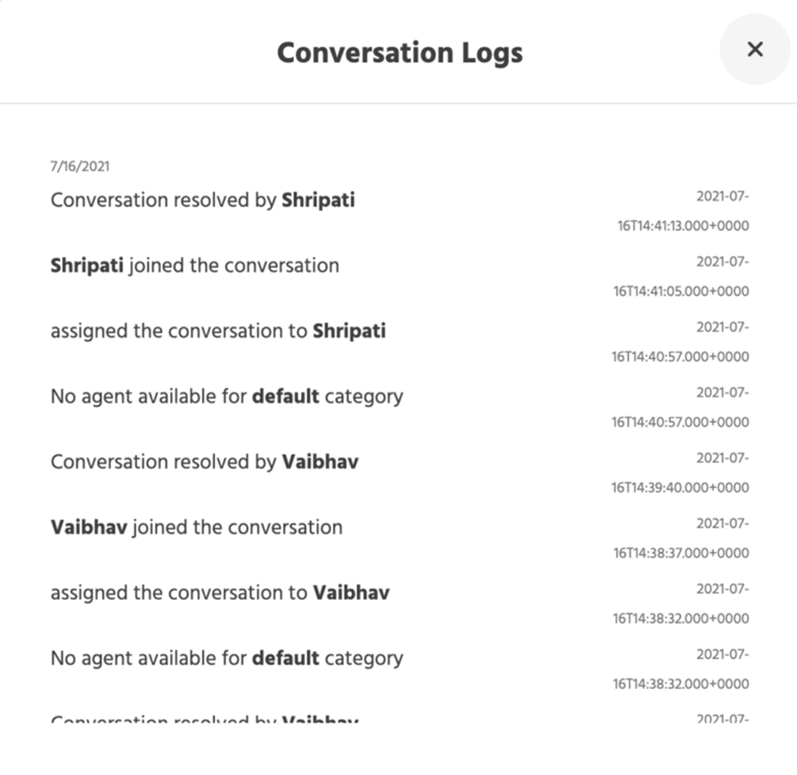This screenshot has width=797, height=775.
Task: Close the Conversation Logs dialog
Action: coord(754,49)
